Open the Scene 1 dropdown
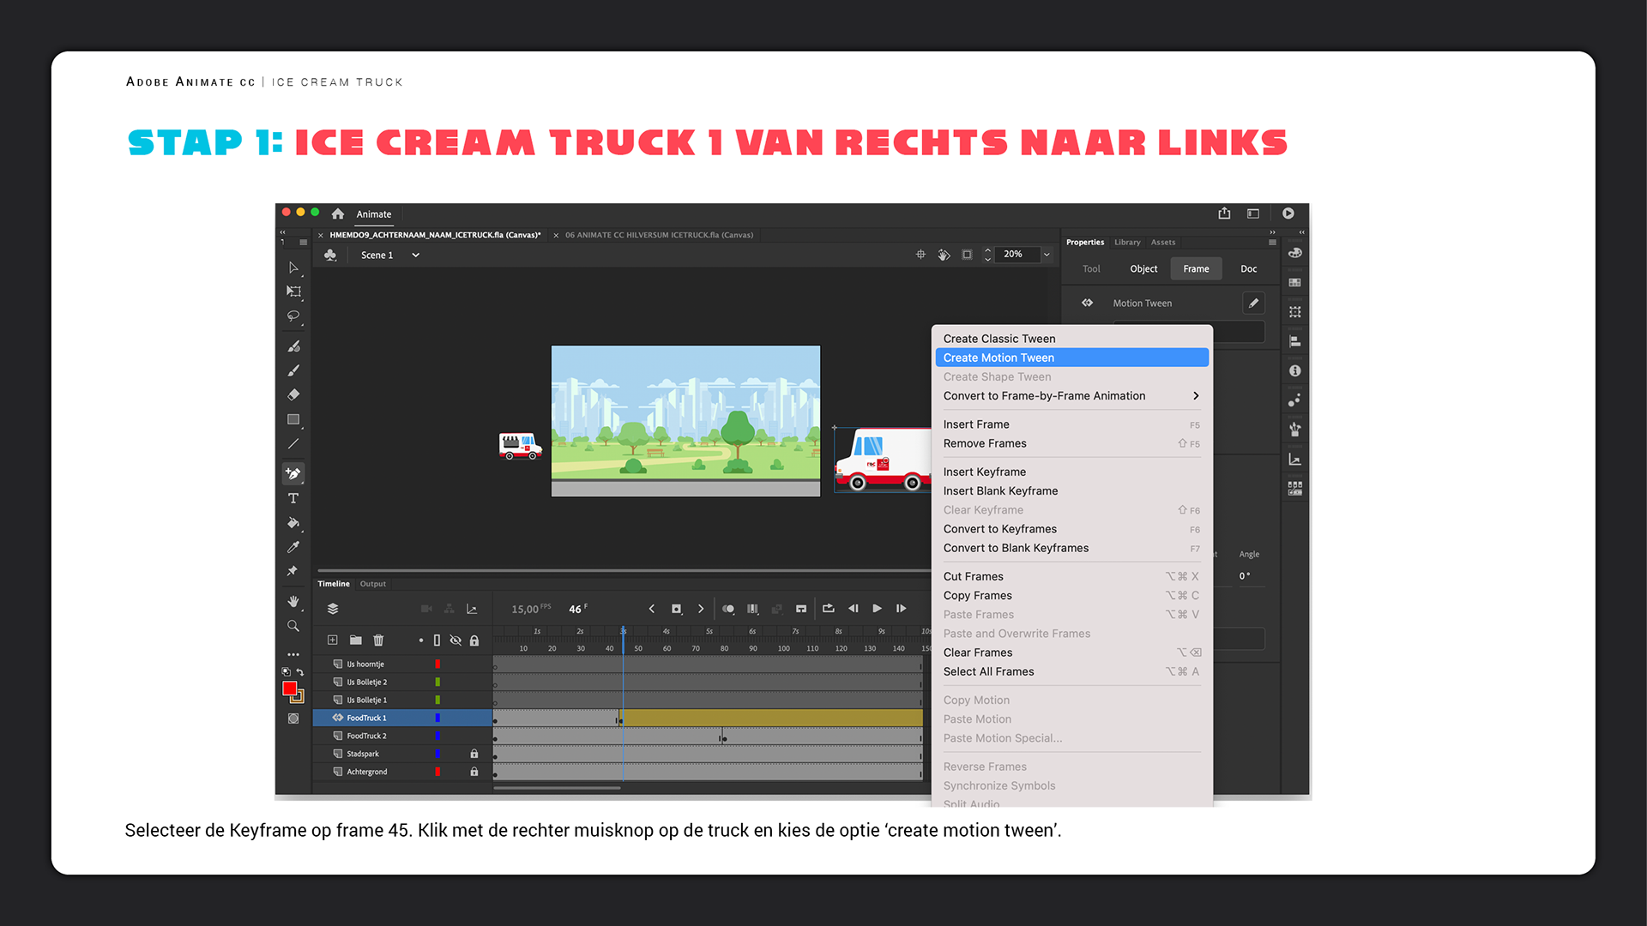Viewport: 1647px width, 926px height. click(415, 255)
